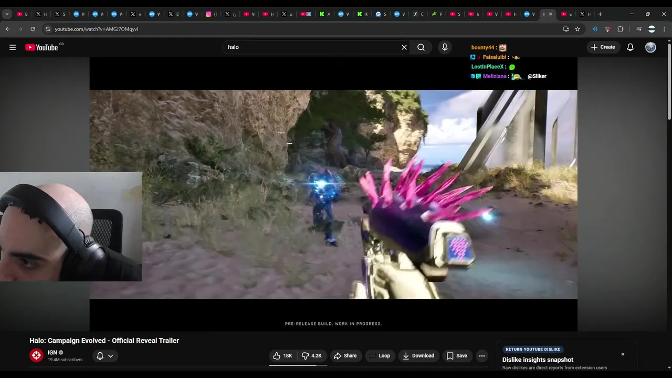Click the Halo trailer video player
The height and width of the screenshot is (378, 672).
tap(333, 194)
